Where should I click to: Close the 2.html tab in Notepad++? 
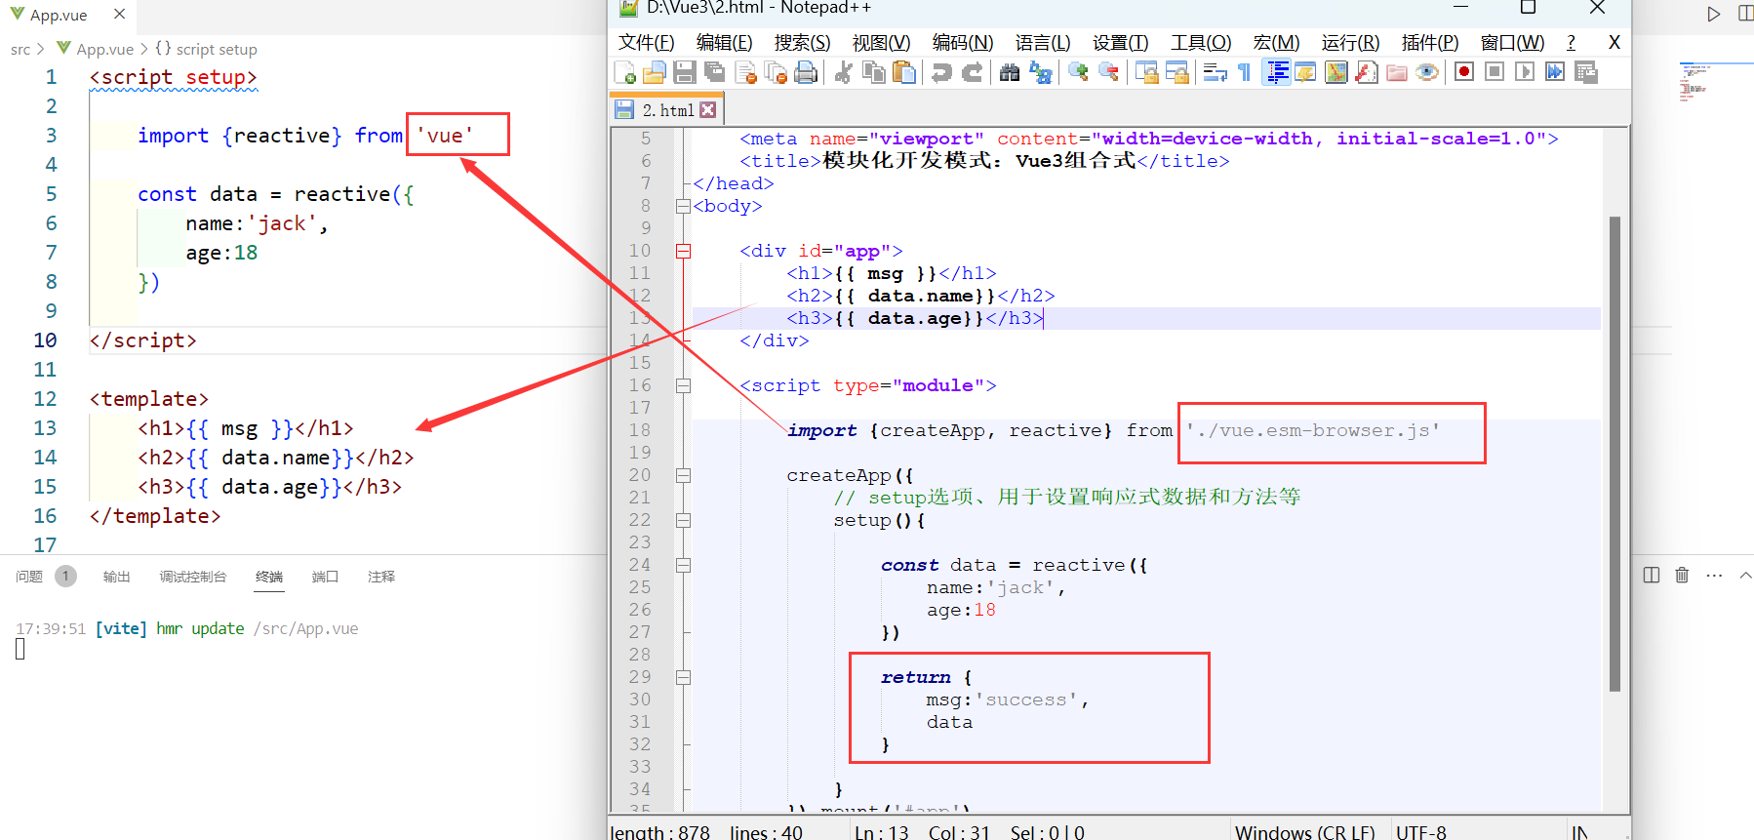coord(708,110)
